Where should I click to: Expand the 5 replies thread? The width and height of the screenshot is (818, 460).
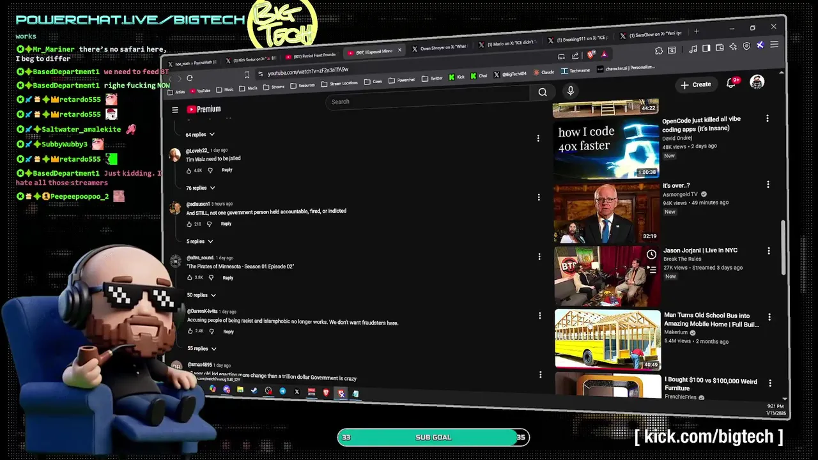click(200, 241)
